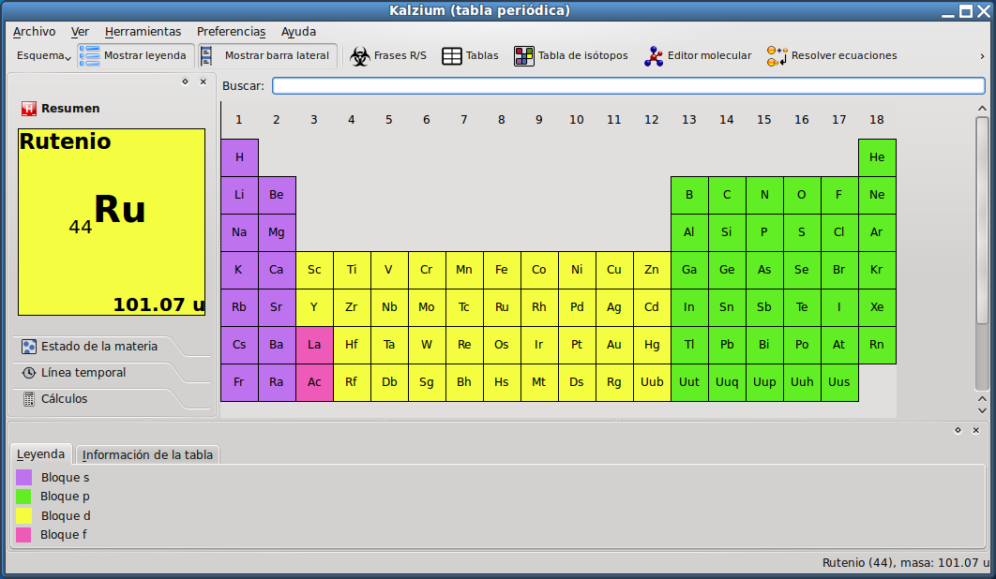The height and width of the screenshot is (579, 996).
Task: Select the Technetium (Tc) element
Action: click(464, 307)
